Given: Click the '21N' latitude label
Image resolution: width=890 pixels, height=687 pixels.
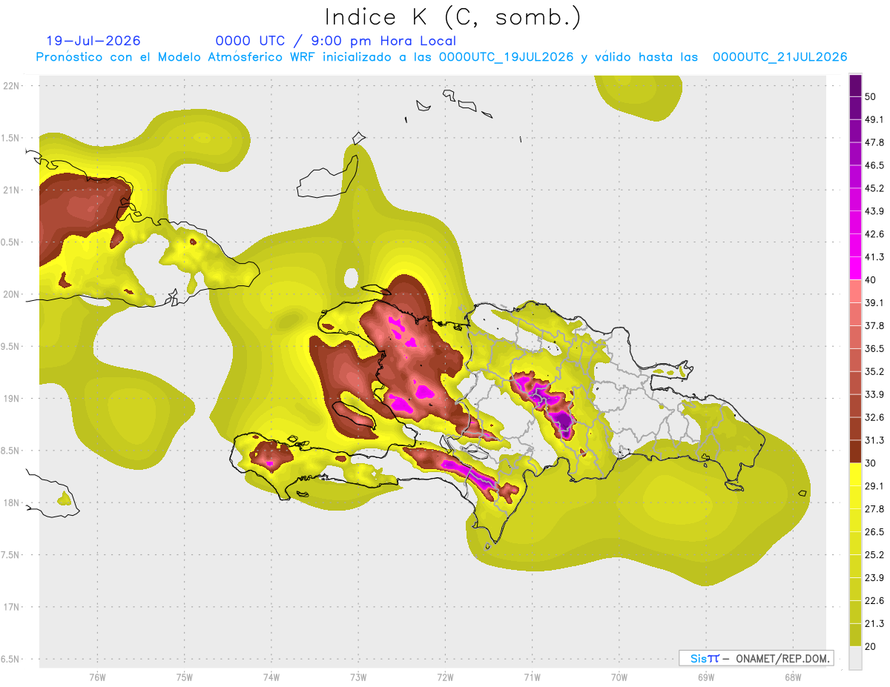Looking at the screenshot, I should [12, 190].
